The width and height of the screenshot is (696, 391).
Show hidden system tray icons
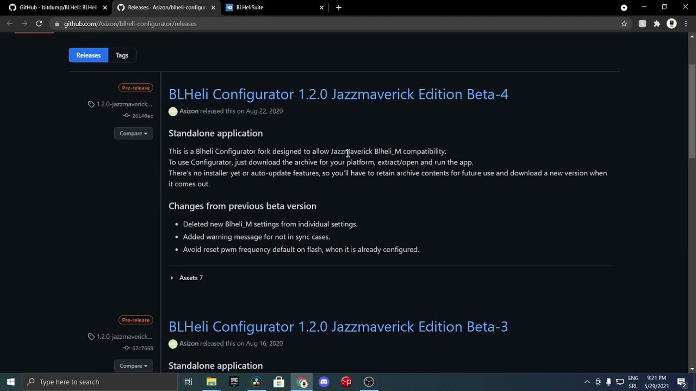587,382
